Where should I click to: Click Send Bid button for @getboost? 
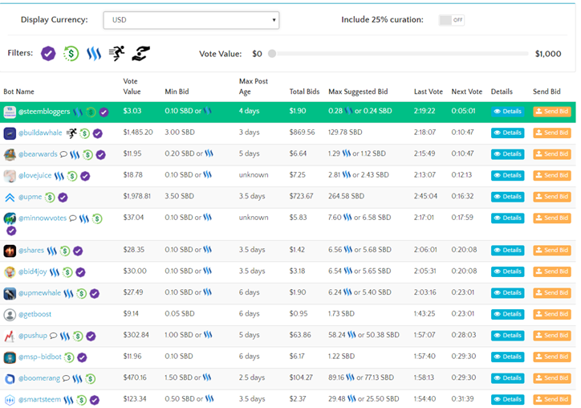pyautogui.click(x=552, y=314)
